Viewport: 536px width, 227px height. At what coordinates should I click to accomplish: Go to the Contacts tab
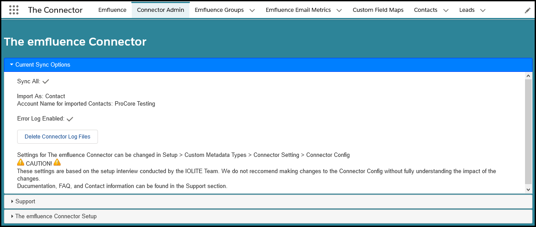(426, 10)
